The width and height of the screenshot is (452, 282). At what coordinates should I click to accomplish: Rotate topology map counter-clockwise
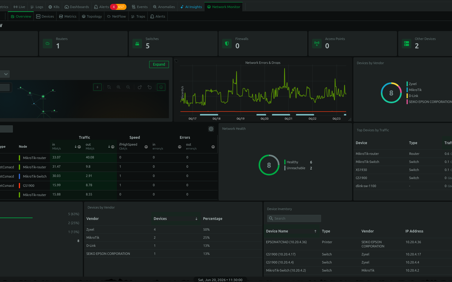149,87
